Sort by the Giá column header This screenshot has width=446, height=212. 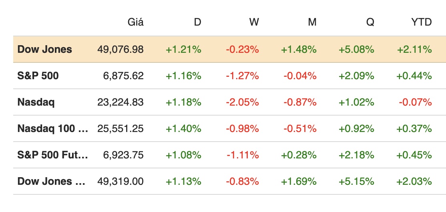[136, 22]
